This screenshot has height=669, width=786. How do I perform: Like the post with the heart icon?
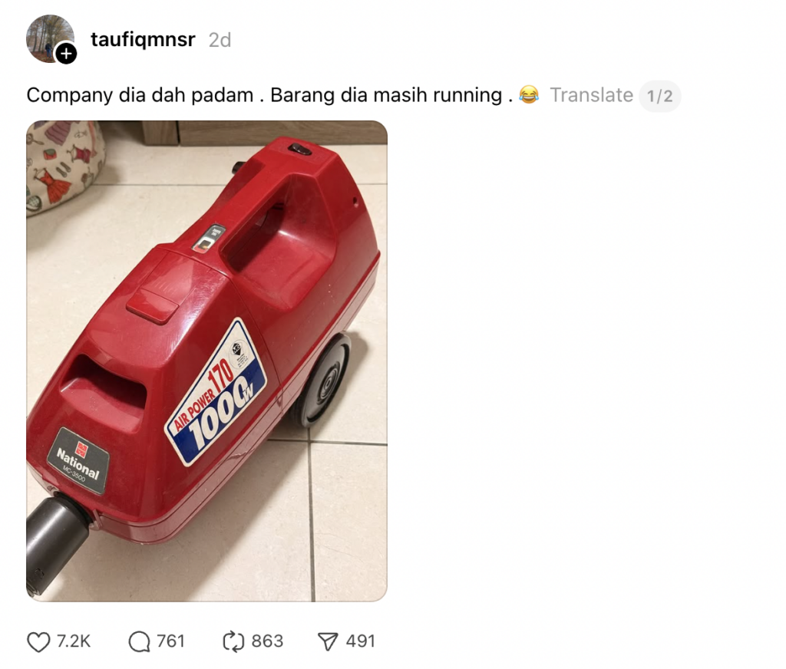[38, 642]
